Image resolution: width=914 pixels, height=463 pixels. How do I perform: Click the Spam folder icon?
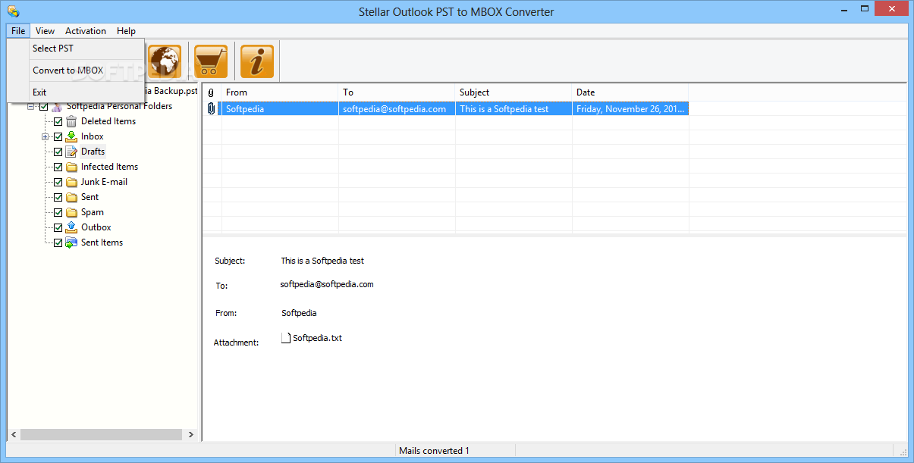71,212
